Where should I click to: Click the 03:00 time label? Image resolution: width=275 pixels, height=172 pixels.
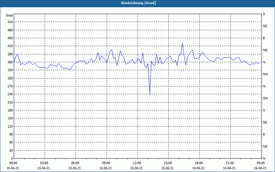pos(44,163)
